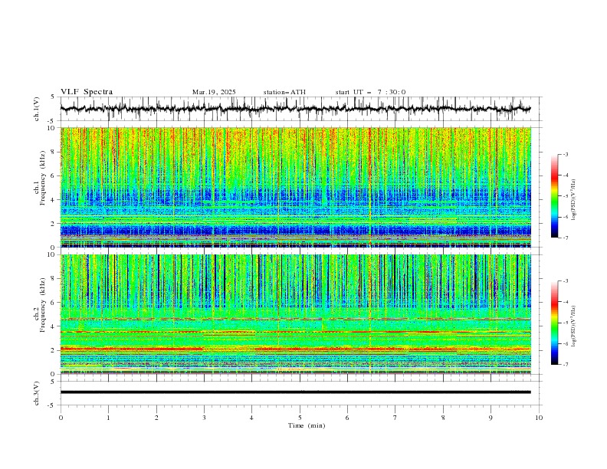Viewport: 607px width, 469px height.
Task: Select the date "Mar.19, 2025"
Action: pos(214,92)
